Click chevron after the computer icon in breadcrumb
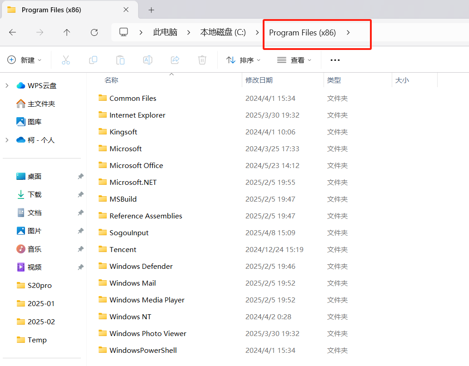The height and width of the screenshot is (366, 469). (x=141, y=32)
